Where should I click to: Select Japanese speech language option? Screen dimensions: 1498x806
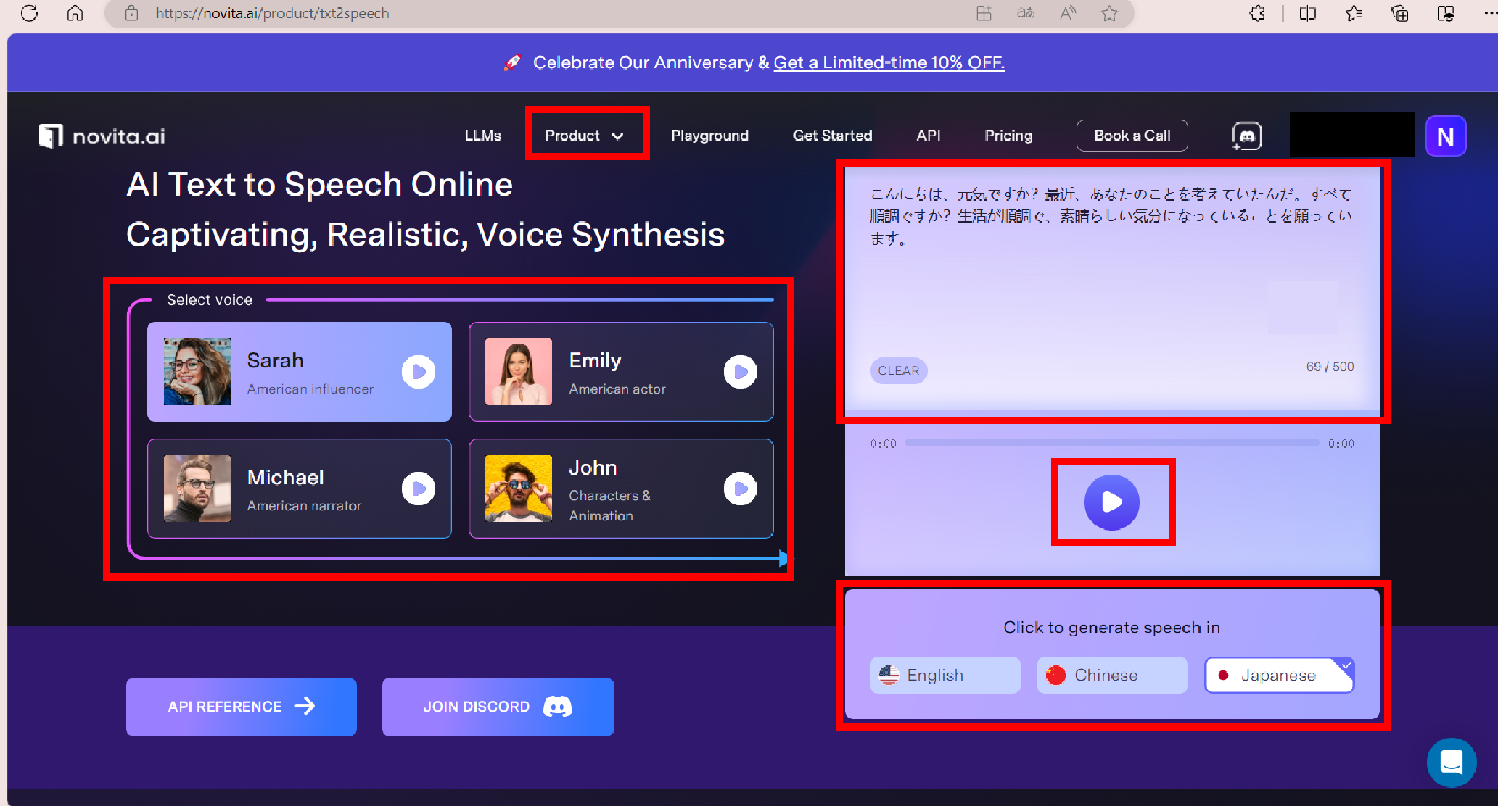[x=1279, y=676]
